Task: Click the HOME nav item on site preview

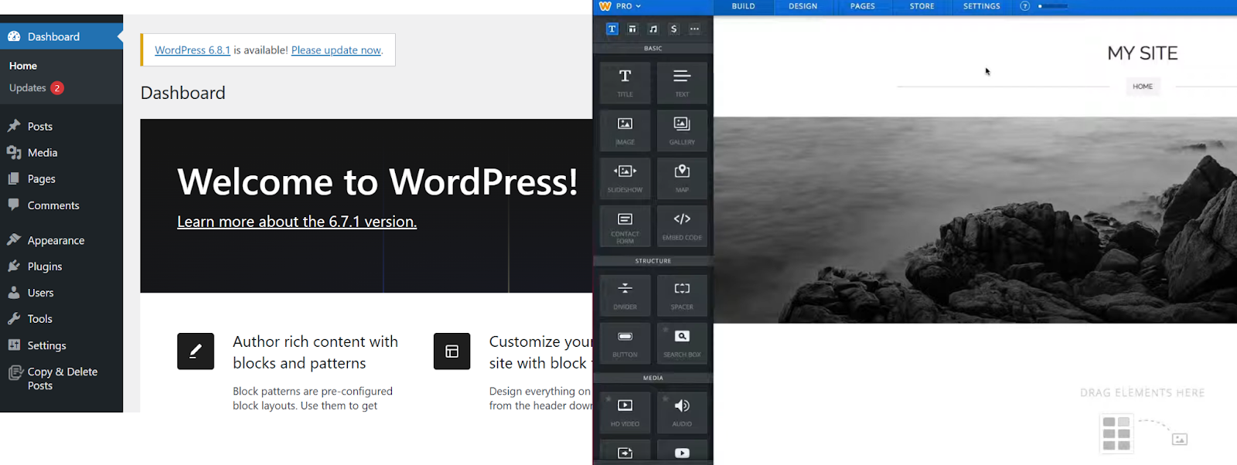Action: [1143, 87]
